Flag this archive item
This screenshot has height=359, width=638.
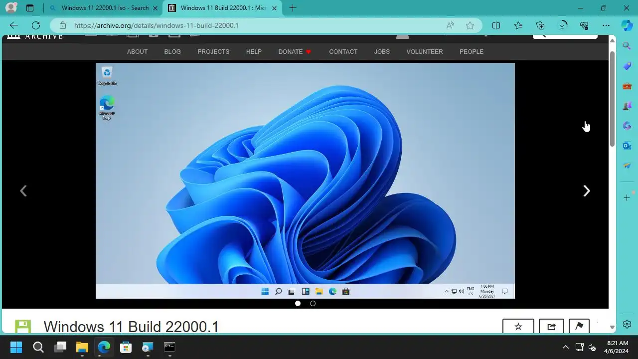(579, 326)
